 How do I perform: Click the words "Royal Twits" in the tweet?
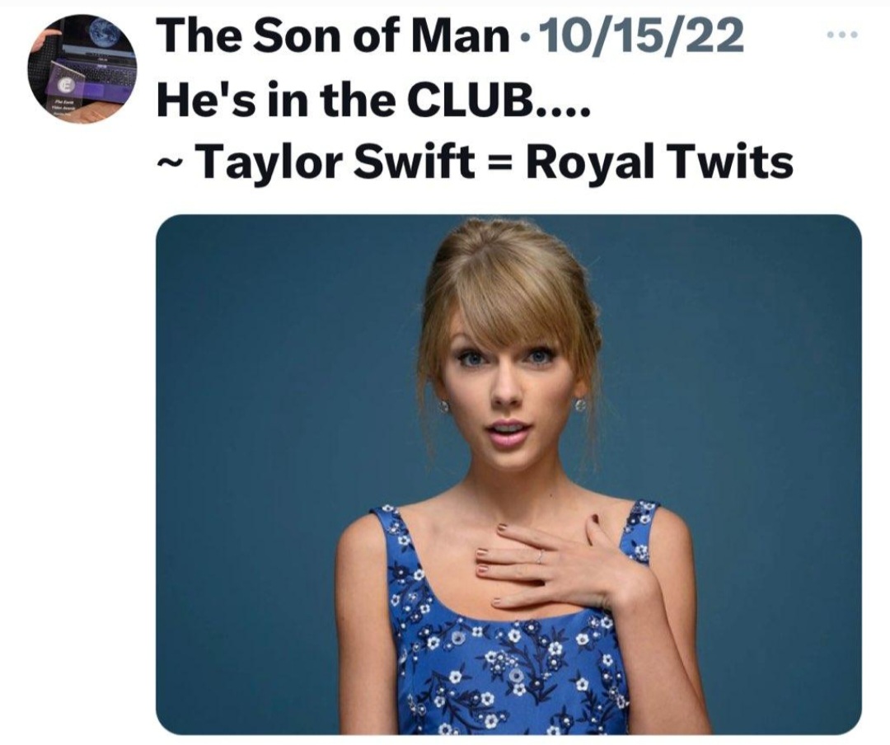click(x=658, y=162)
